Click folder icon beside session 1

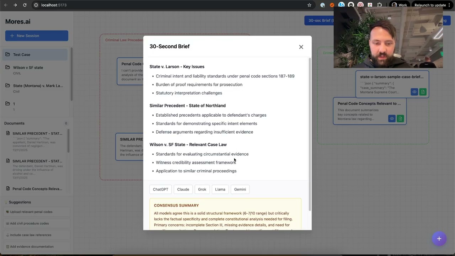(8, 103)
